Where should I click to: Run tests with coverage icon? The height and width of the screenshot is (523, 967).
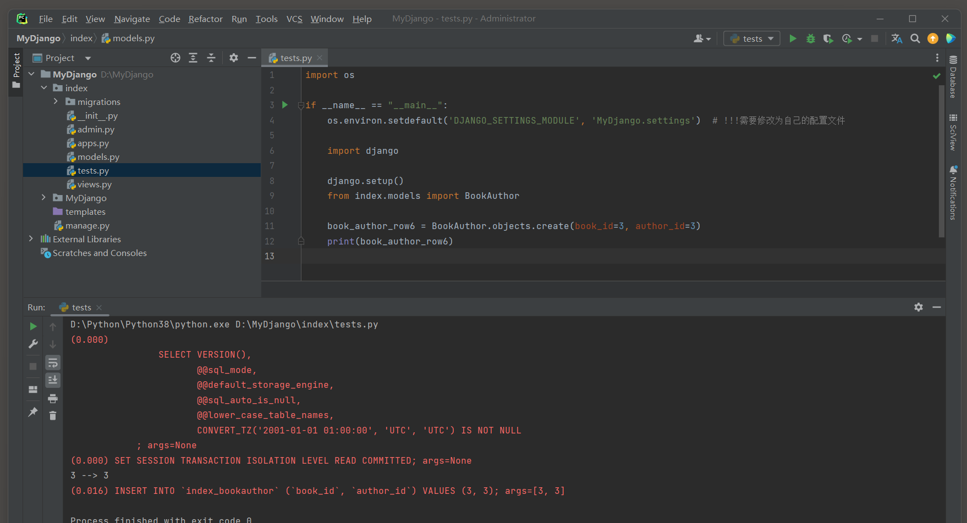828,38
